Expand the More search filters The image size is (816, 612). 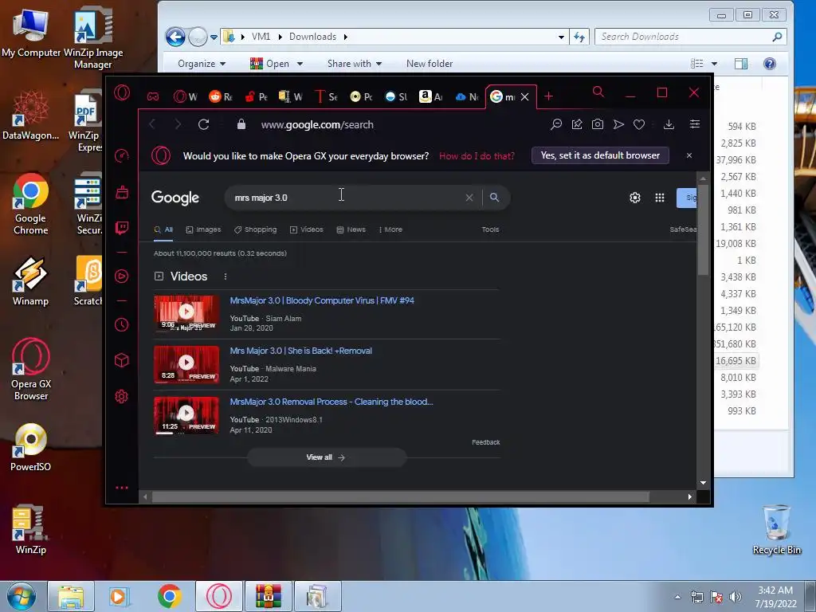[x=390, y=229]
